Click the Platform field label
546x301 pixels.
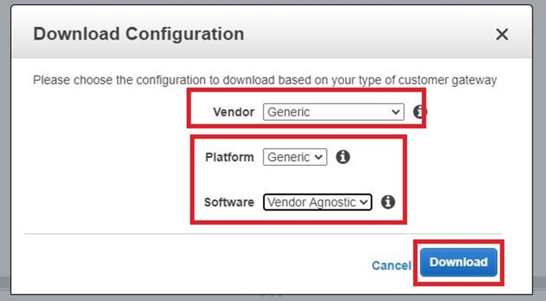coord(229,157)
